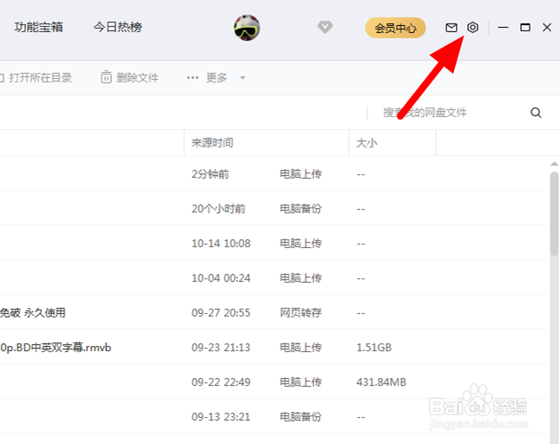Click the 更多 three-dots icon
Viewport: 560px width, 444px height.
click(x=193, y=78)
